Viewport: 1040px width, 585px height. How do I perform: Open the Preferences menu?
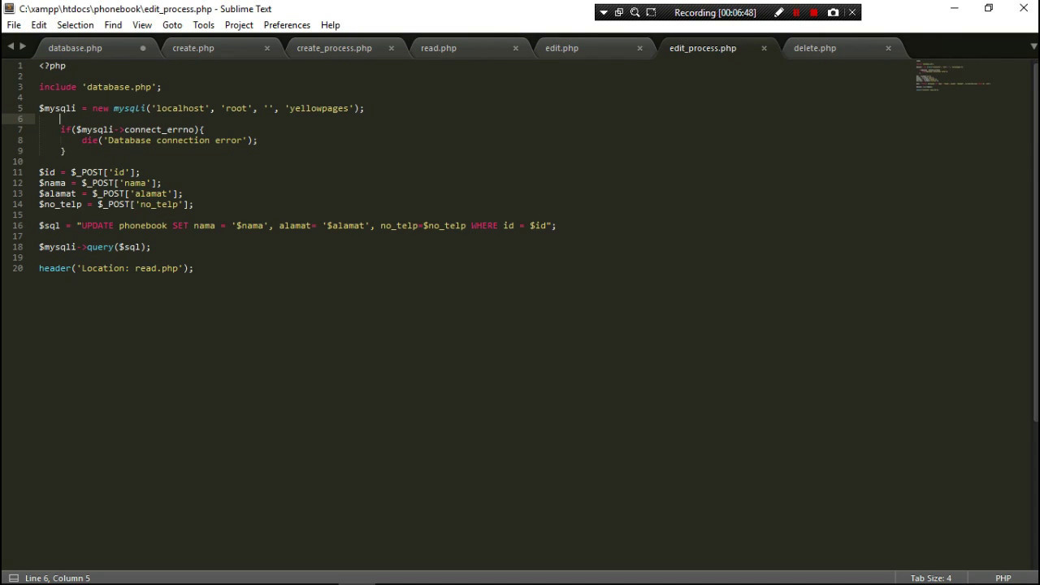(287, 25)
